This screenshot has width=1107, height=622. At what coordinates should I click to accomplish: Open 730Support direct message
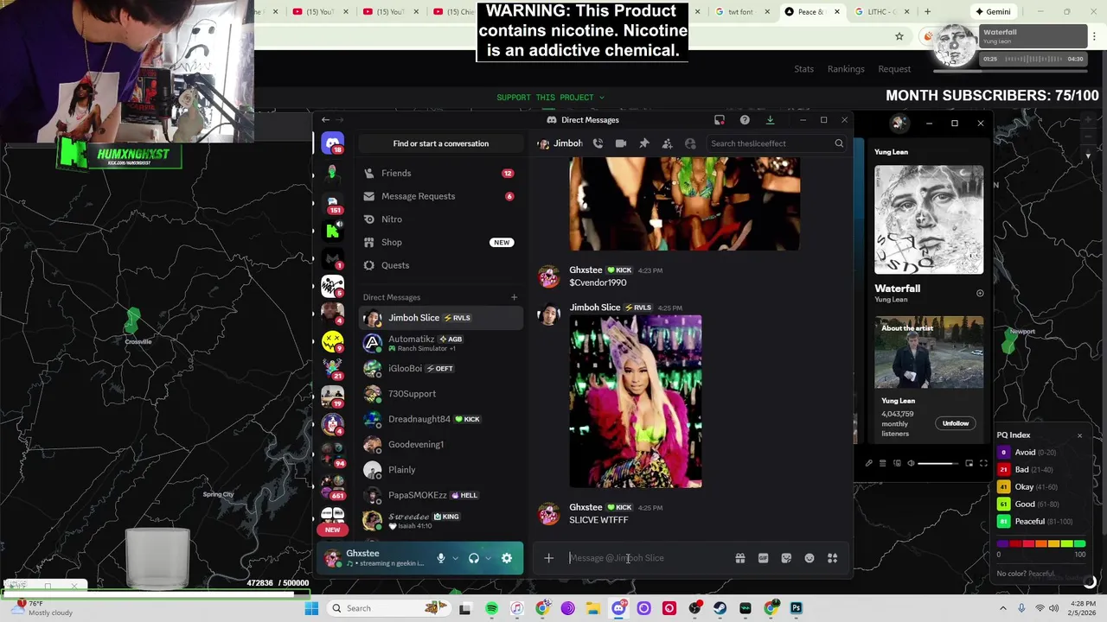(x=441, y=394)
